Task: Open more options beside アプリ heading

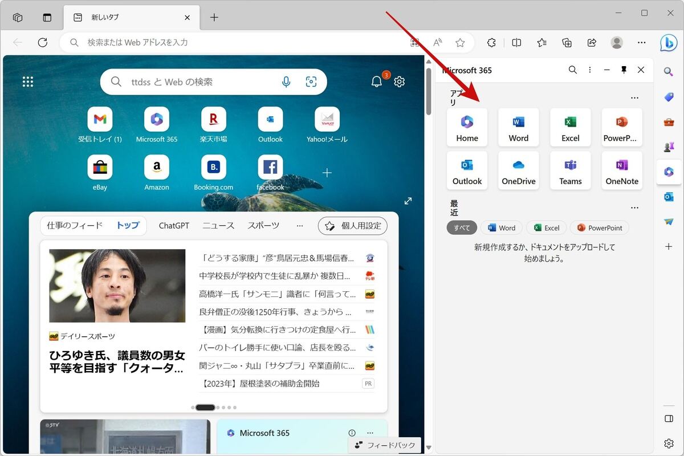Action: (635, 98)
